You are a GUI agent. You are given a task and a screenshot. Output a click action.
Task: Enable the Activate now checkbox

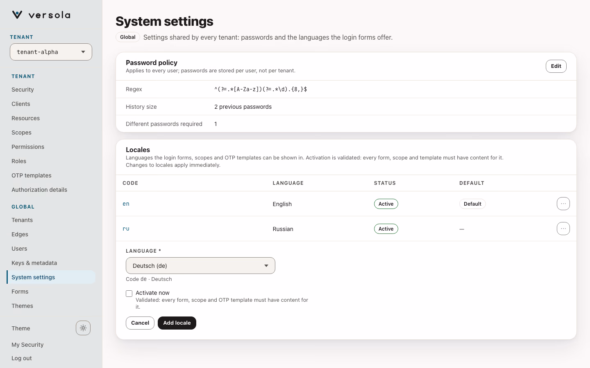pos(129,294)
